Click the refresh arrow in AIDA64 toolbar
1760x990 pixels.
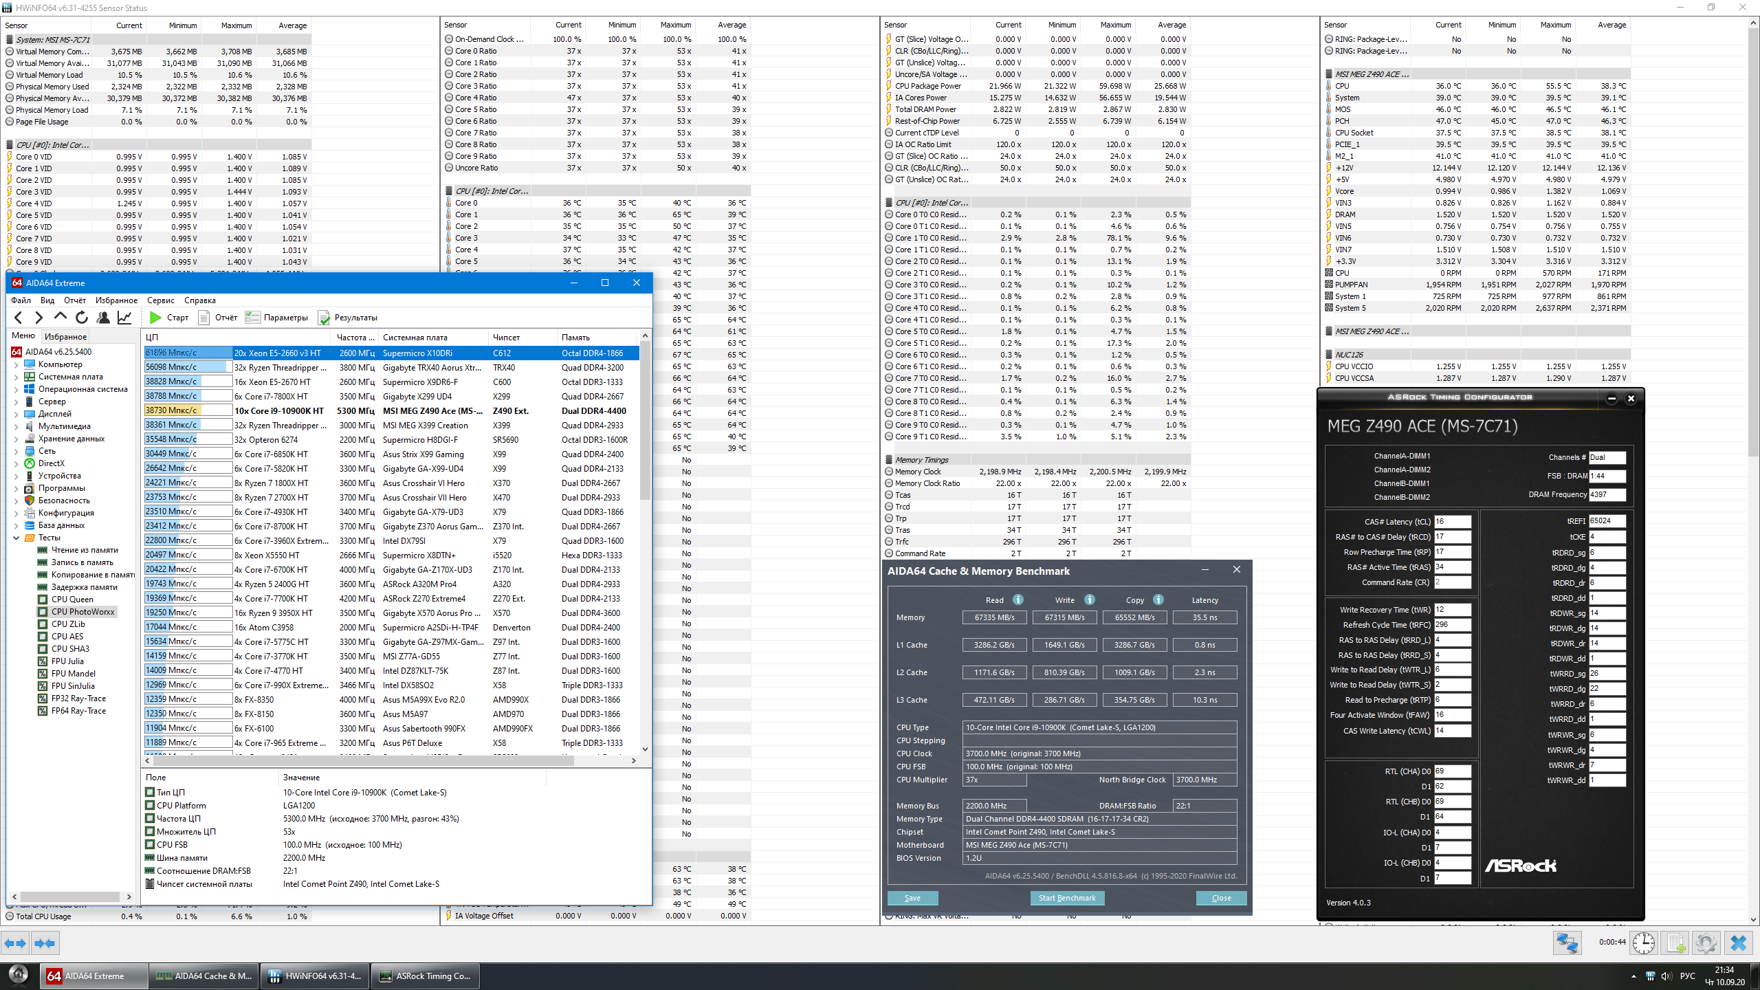tap(82, 318)
